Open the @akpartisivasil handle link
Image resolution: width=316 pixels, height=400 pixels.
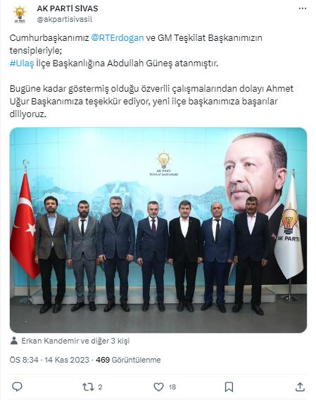point(65,19)
